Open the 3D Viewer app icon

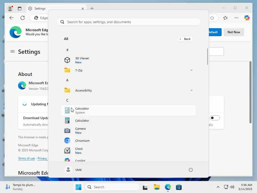pos(67,60)
